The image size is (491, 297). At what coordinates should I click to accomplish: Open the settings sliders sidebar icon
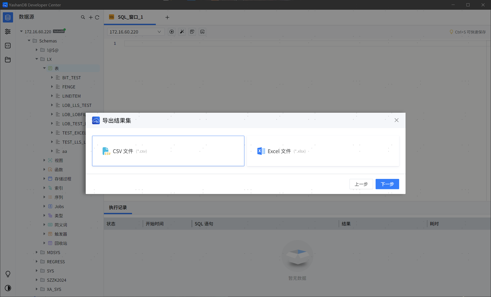pos(8,31)
